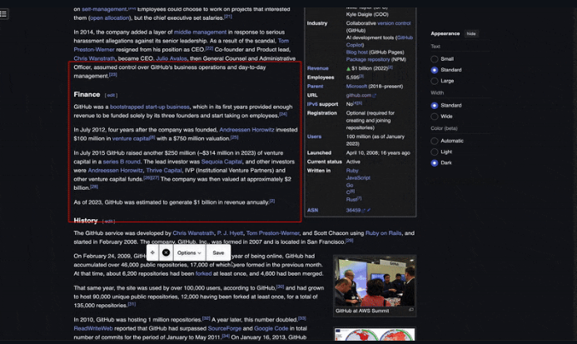
Task: Click the external link icon beside github.com
Action: click(376, 95)
